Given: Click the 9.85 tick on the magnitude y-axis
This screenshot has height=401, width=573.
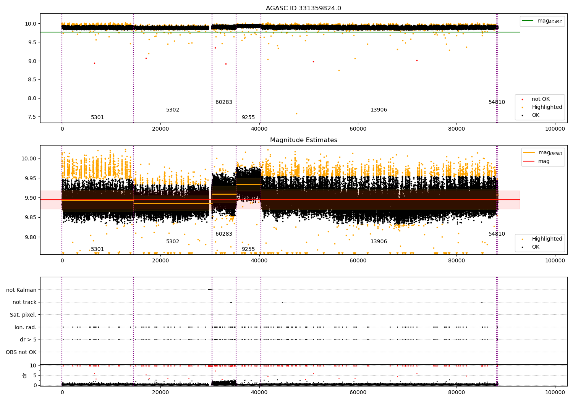Looking at the screenshot, I should (31, 218).
